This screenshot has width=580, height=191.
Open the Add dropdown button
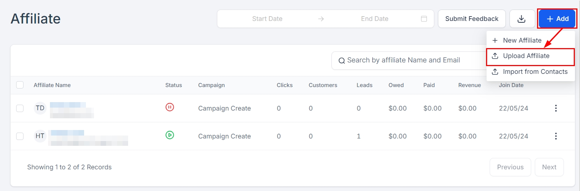point(557,19)
